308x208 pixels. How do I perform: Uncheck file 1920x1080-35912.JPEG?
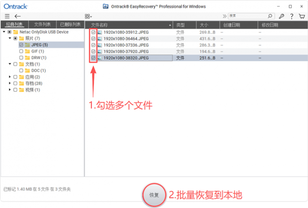point(93,32)
